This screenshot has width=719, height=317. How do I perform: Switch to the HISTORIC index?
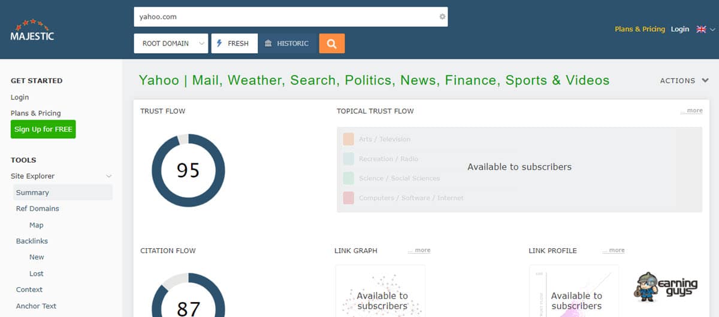pyautogui.click(x=287, y=43)
